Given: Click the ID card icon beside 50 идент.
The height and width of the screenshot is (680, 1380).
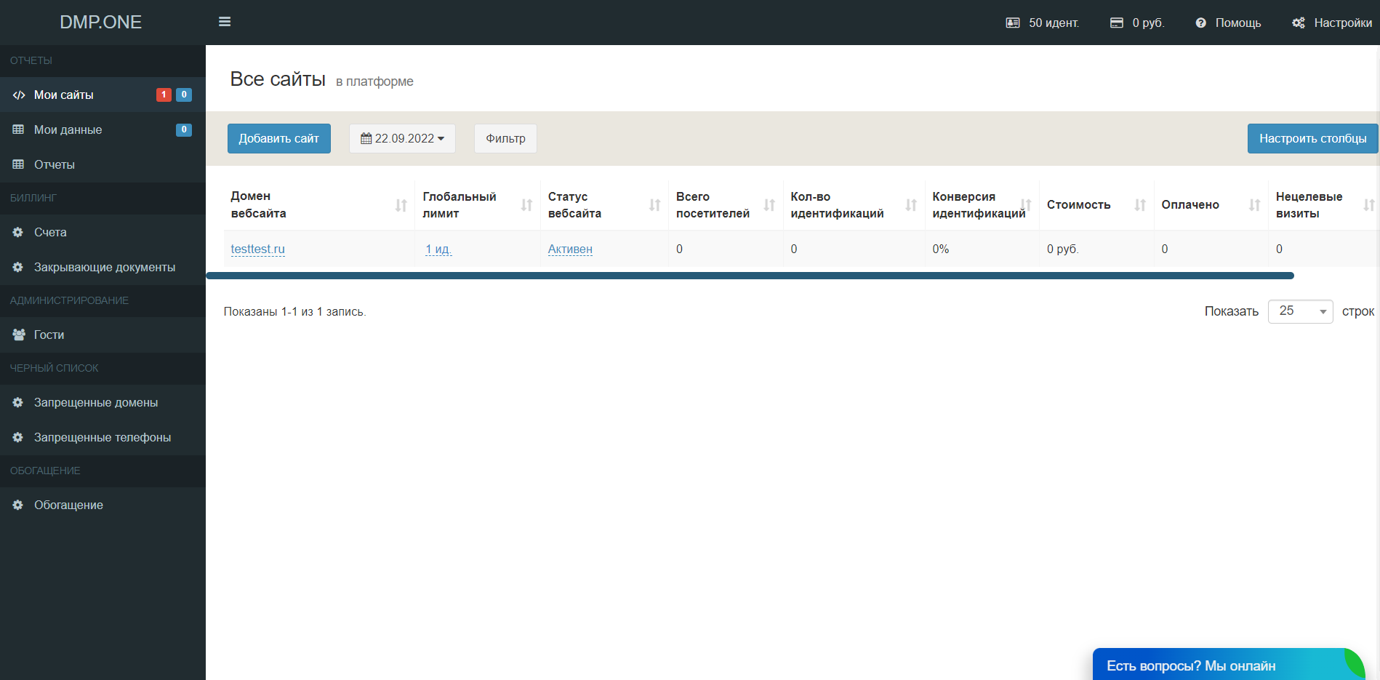Looking at the screenshot, I should pos(1013,23).
